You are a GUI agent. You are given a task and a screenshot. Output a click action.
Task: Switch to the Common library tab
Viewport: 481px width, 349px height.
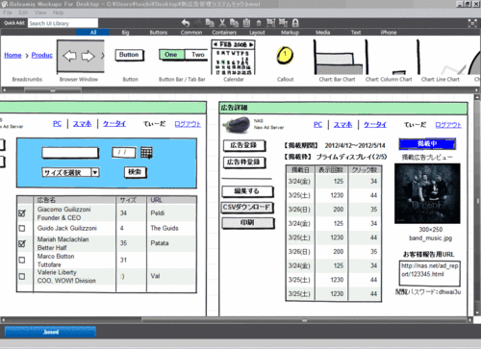coord(191,33)
